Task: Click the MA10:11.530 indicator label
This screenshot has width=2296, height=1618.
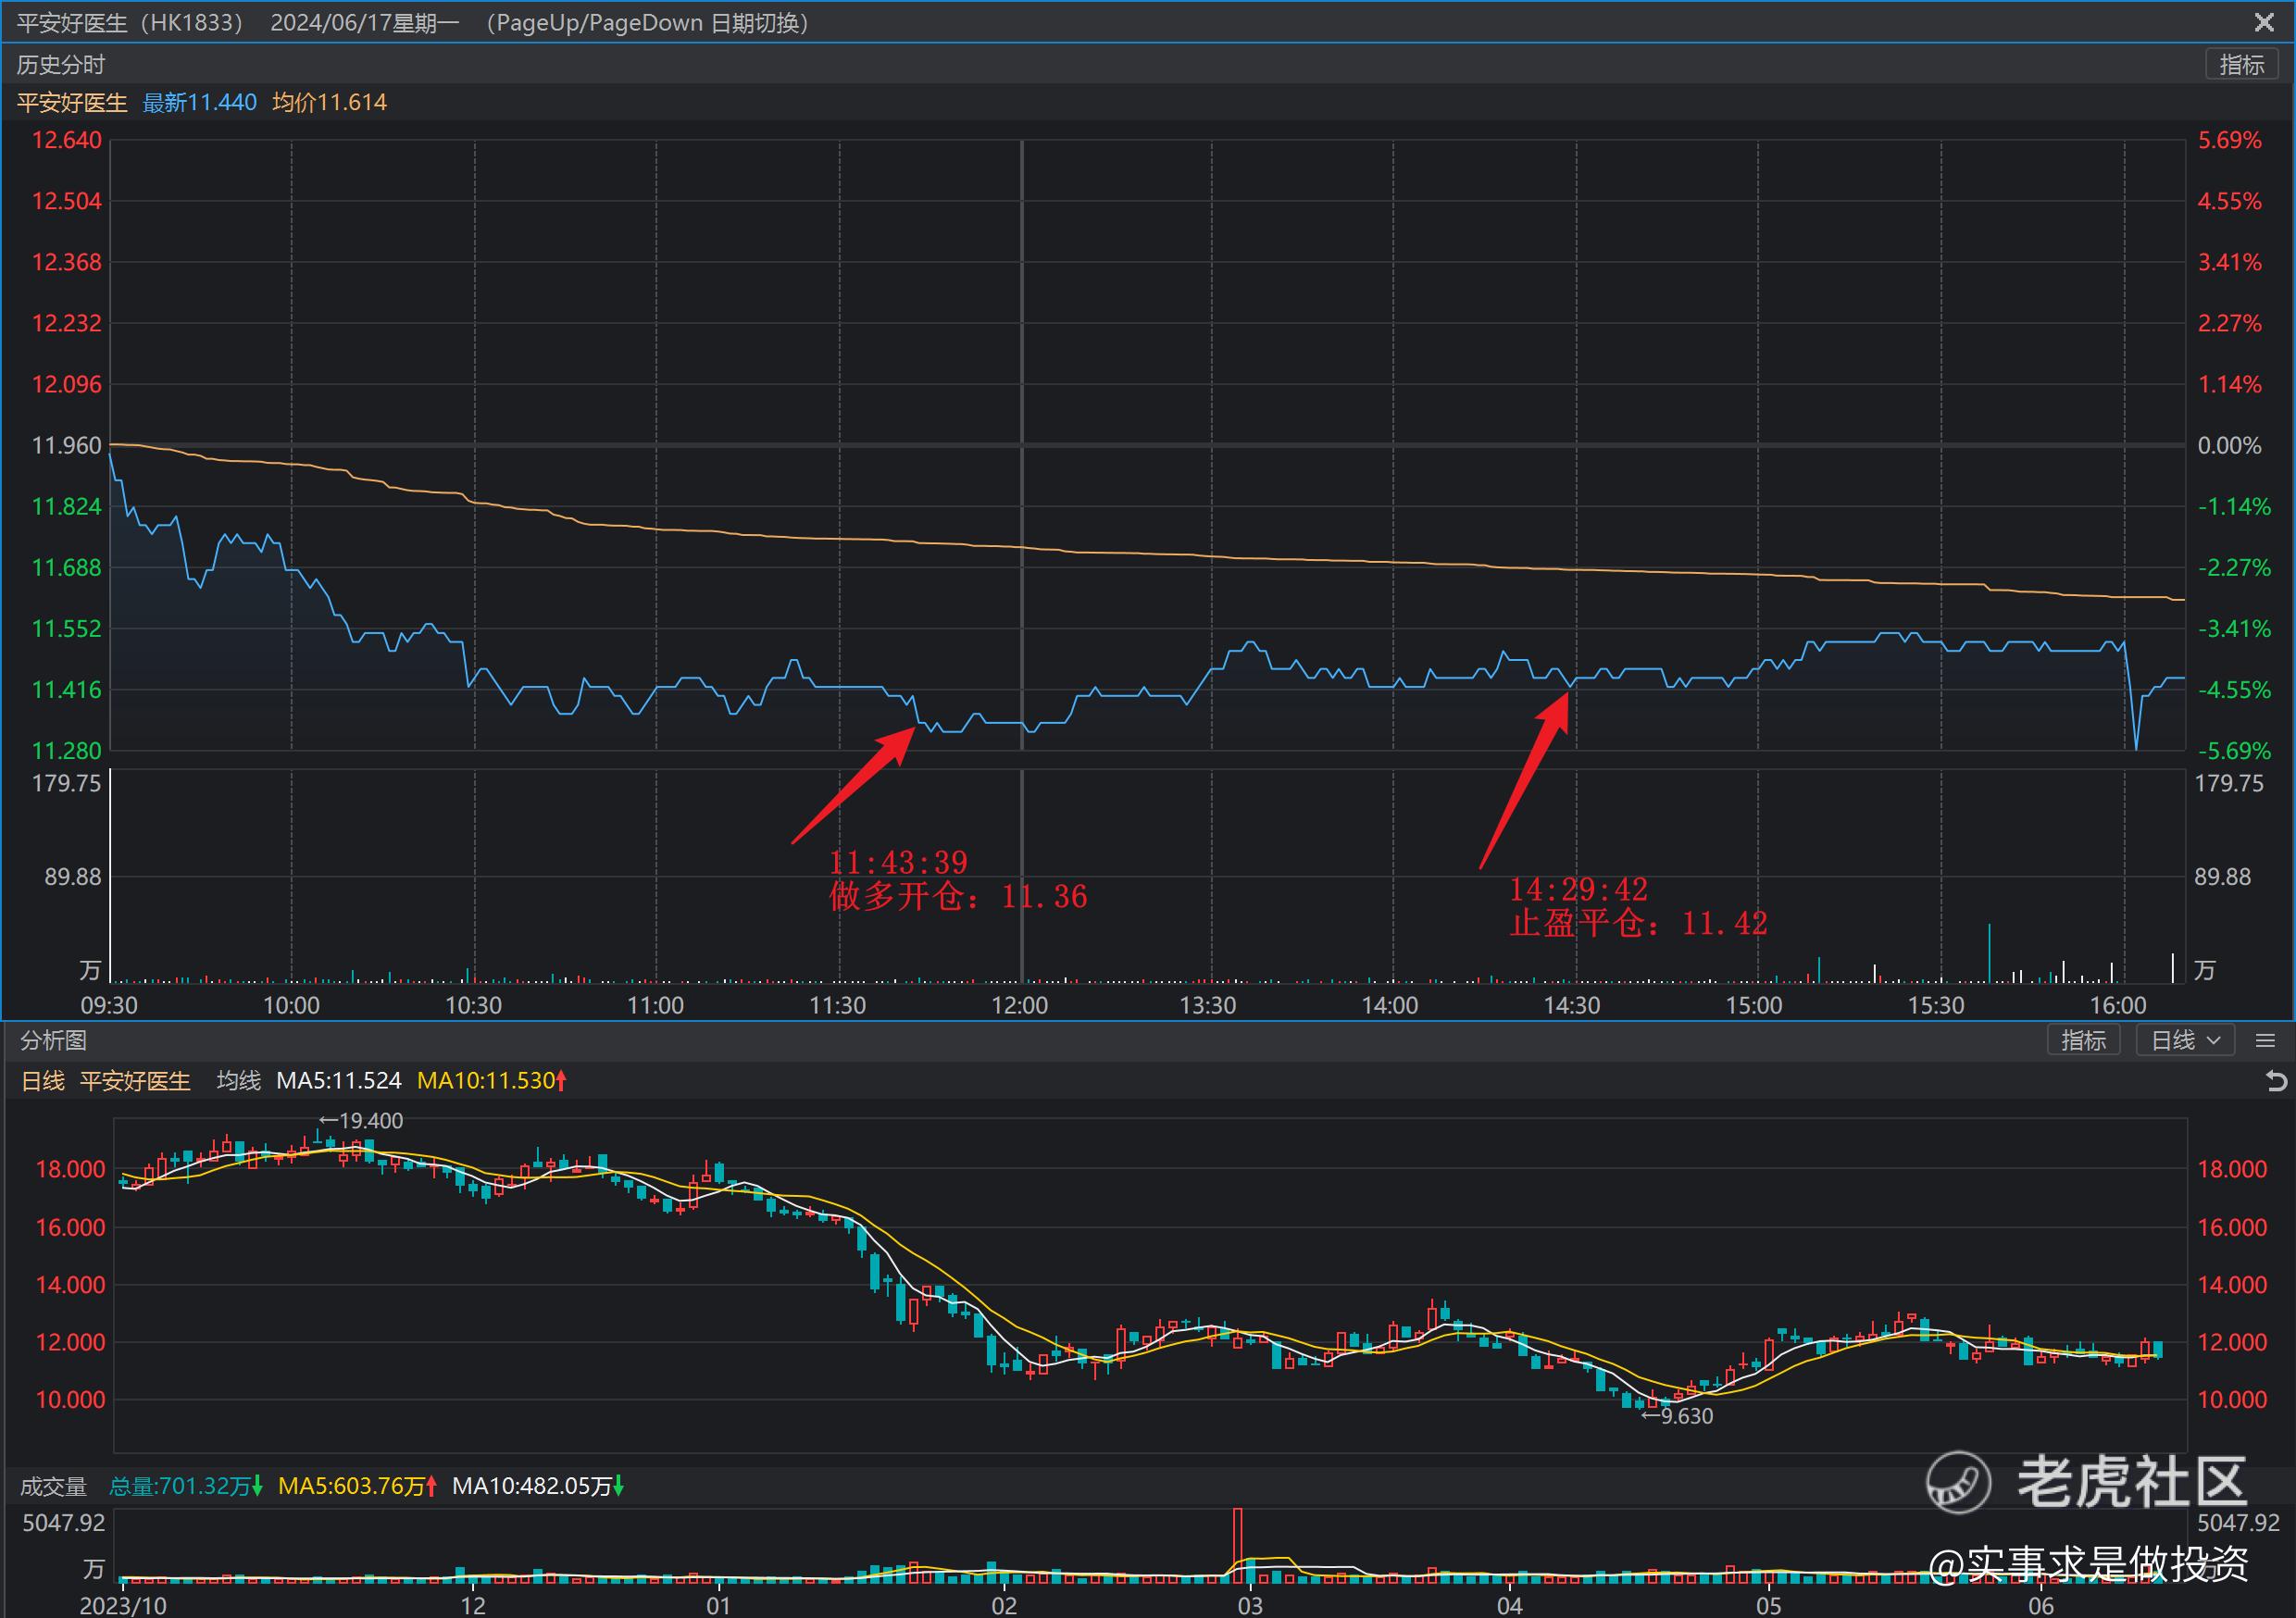Action: tap(491, 1081)
